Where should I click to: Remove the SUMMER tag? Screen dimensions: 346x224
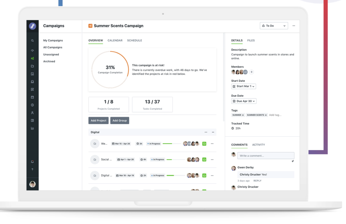[x=243, y=115]
